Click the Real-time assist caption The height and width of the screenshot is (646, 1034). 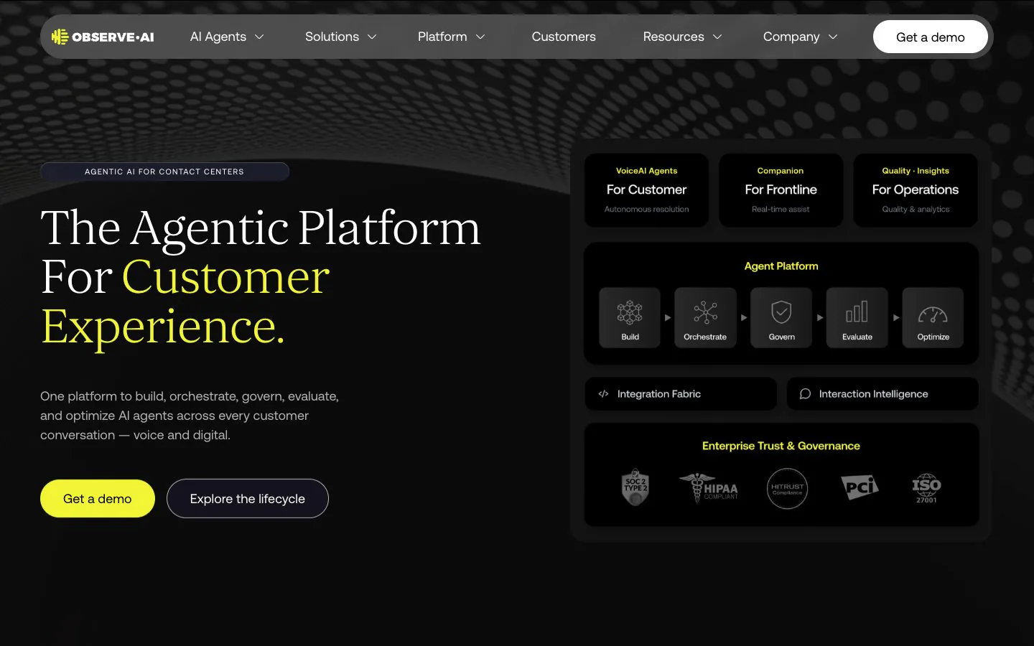781,210
